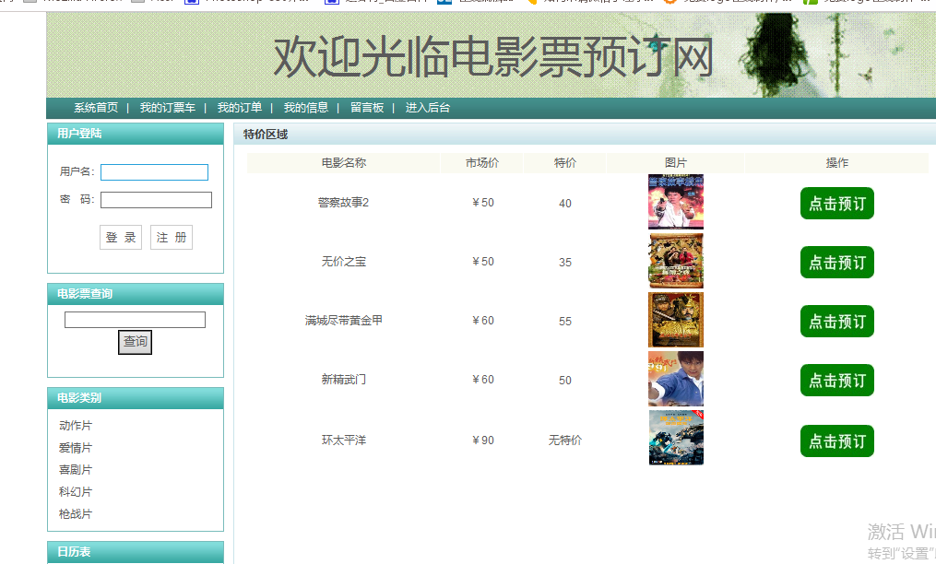
Task: Focus the 用户名 input field
Action: click(154, 172)
